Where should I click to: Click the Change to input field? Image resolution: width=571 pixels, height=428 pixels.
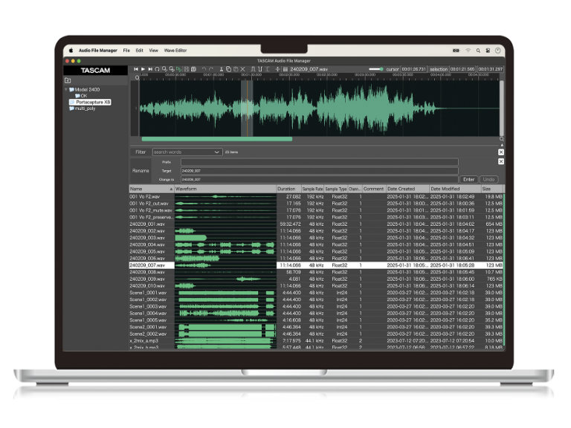click(x=320, y=179)
